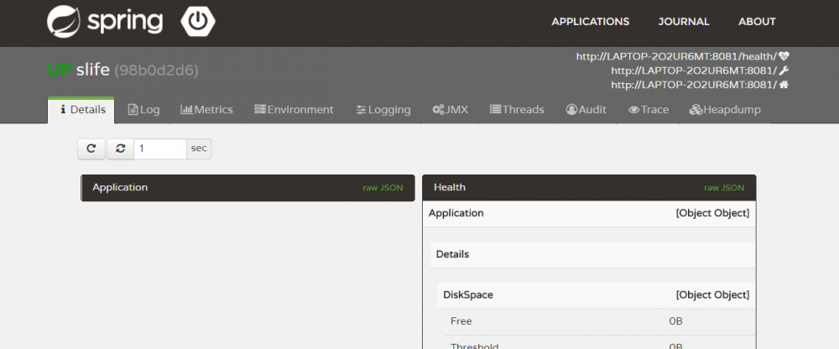Screen dimensions: 839x349
Task: Click the JMX gears icon
Action: click(x=438, y=110)
